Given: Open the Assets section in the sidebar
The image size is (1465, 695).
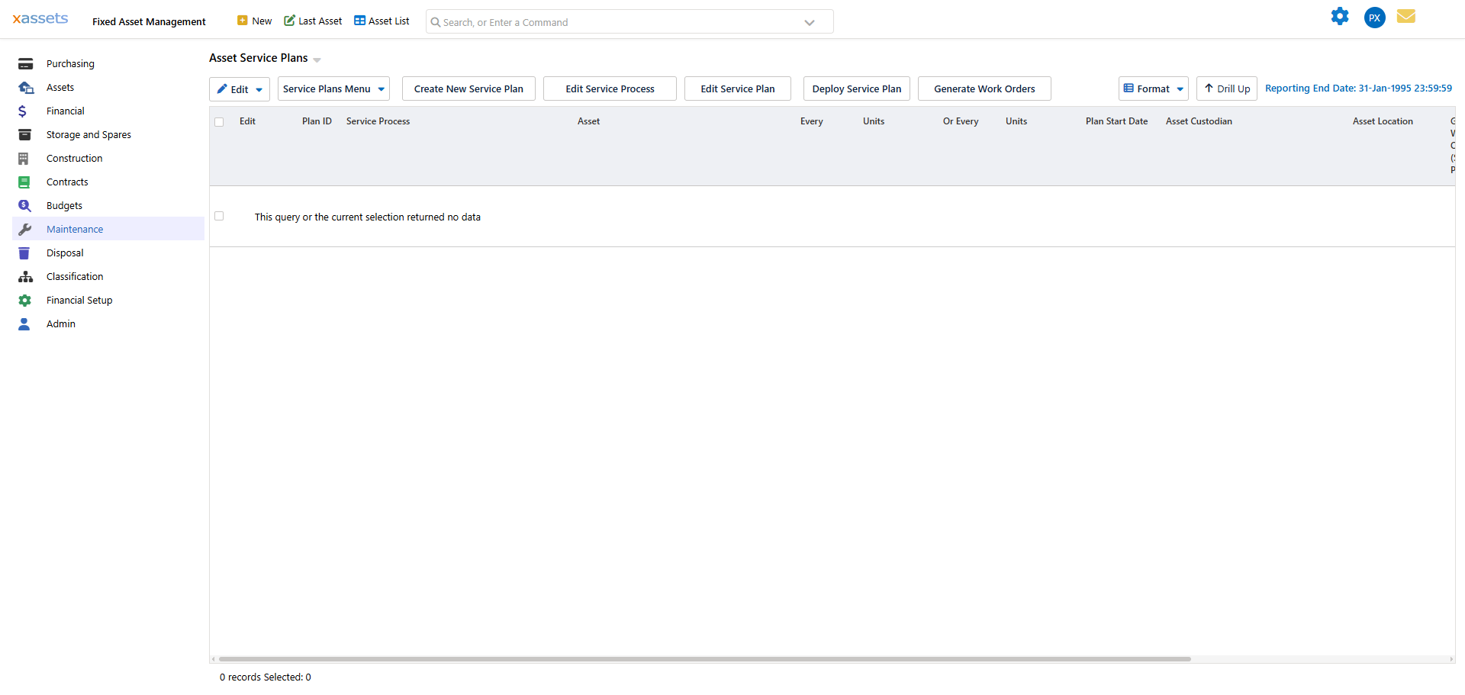Looking at the screenshot, I should [60, 87].
